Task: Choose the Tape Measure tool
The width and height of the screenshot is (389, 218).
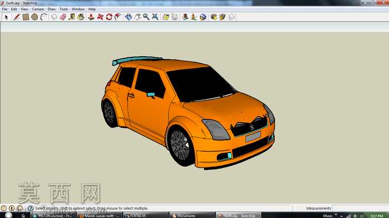Action: pyautogui.click(x=72, y=17)
